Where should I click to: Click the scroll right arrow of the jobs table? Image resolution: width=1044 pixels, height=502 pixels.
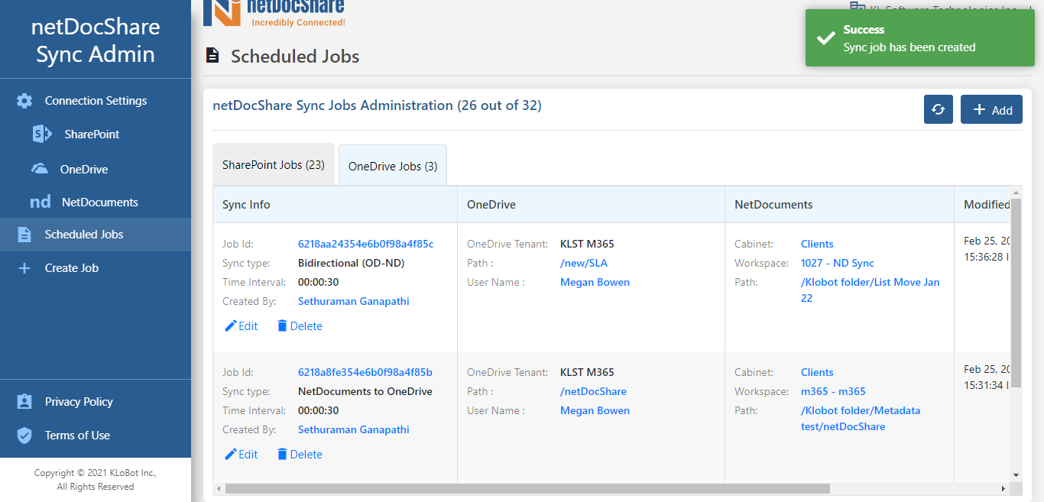click(x=1003, y=488)
